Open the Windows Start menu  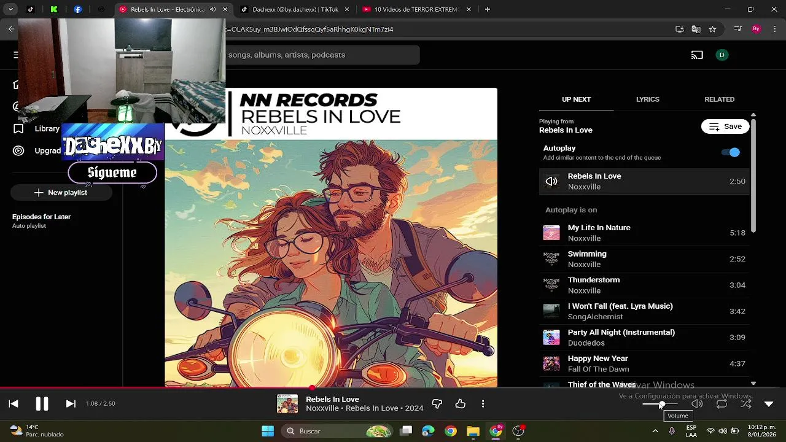(x=268, y=431)
